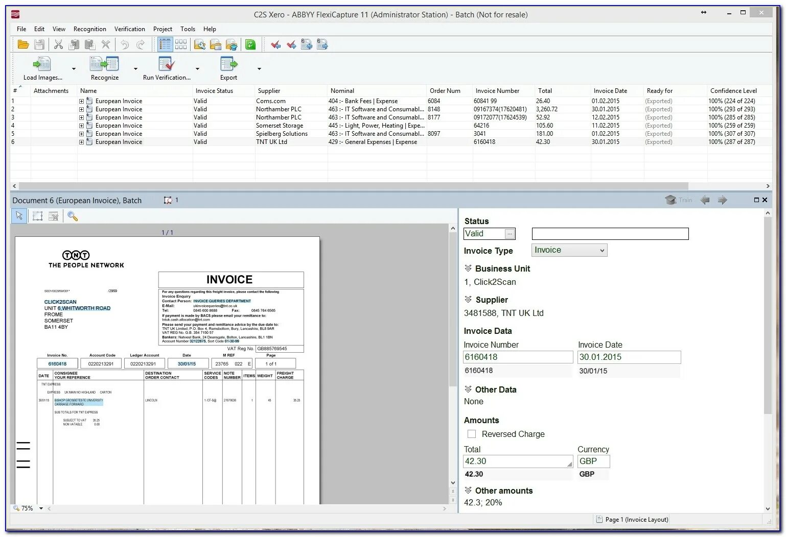The image size is (786, 537).
Task: Open the File menu
Action: click(21, 29)
